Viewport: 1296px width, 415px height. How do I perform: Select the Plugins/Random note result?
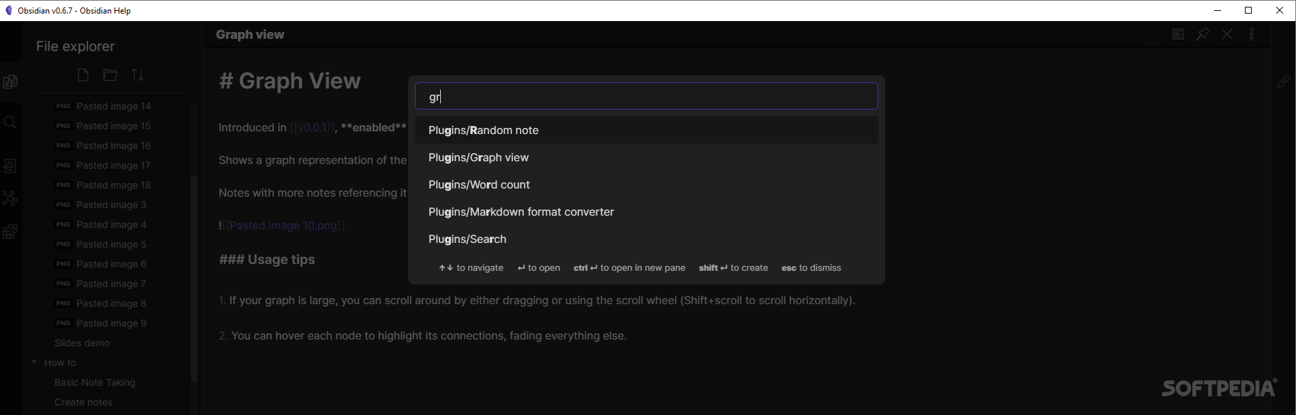pos(647,130)
